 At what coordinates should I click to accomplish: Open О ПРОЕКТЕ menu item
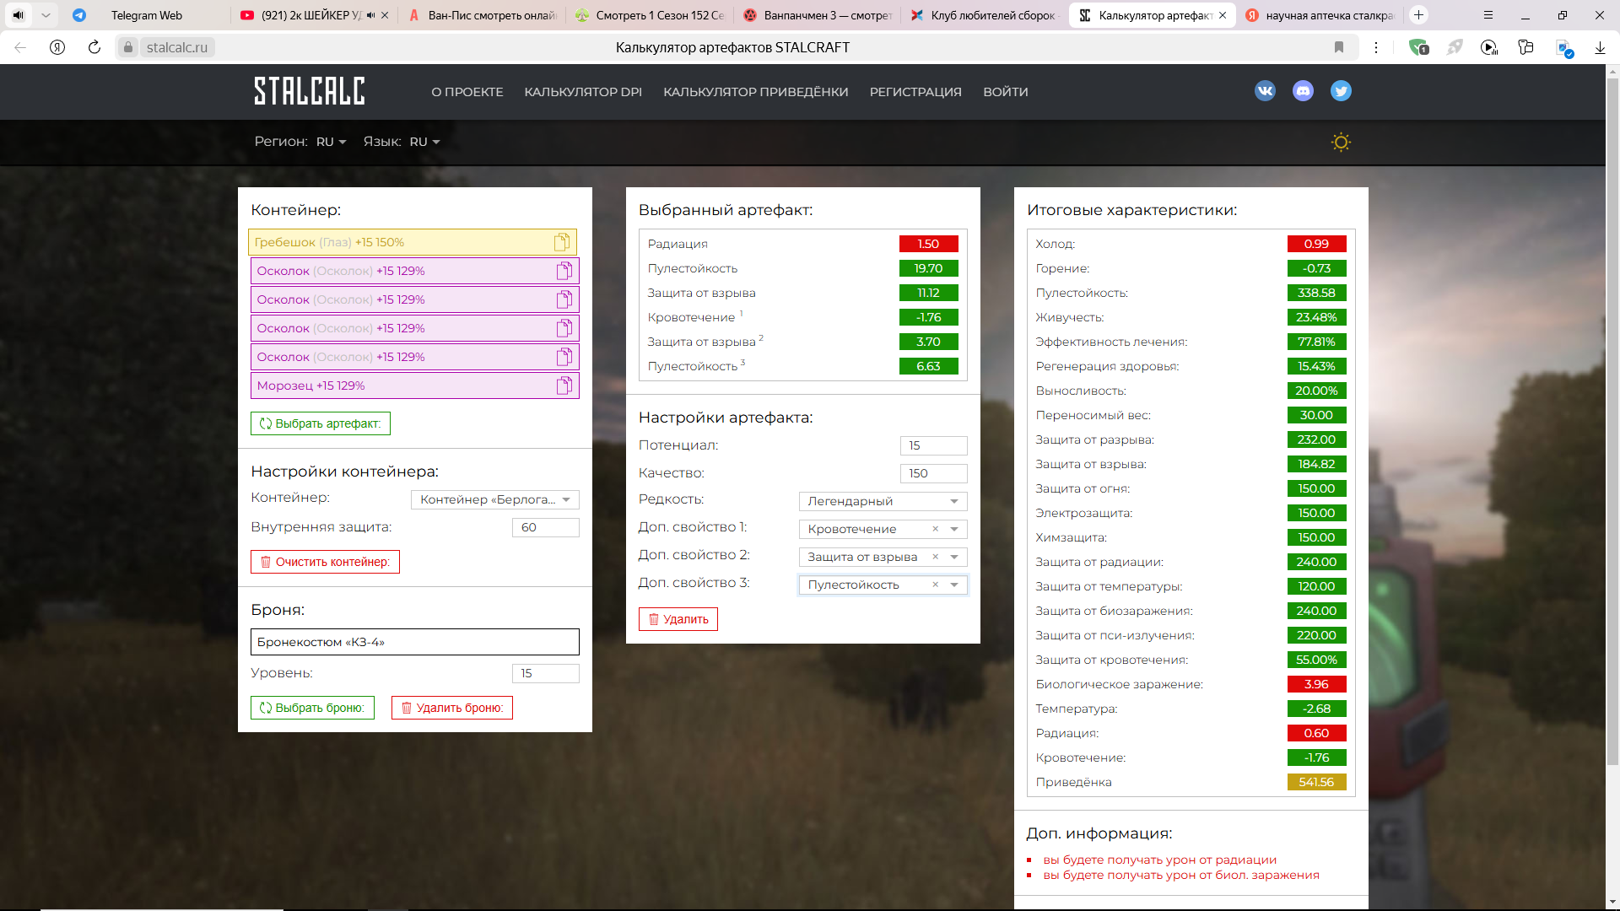[x=467, y=92]
